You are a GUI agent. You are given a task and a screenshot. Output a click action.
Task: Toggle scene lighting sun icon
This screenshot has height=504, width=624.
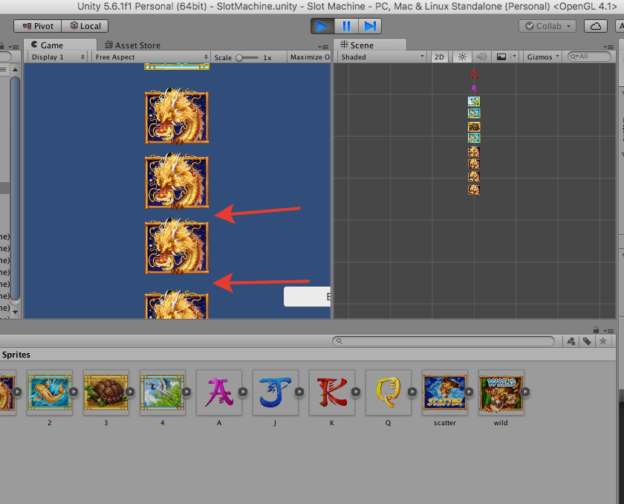[462, 57]
